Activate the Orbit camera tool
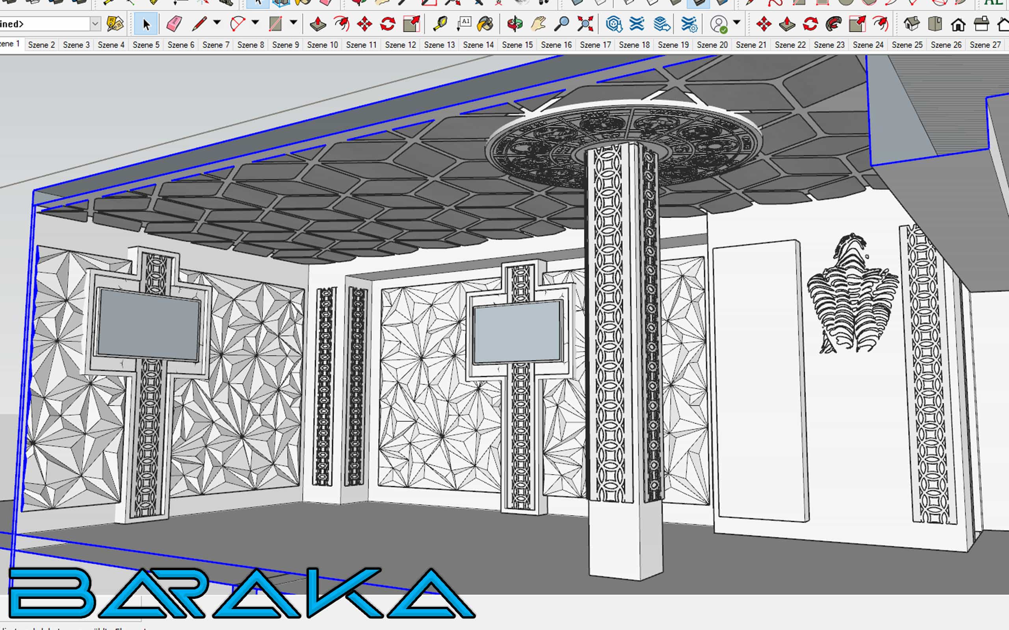The width and height of the screenshot is (1009, 630). (515, 24)
